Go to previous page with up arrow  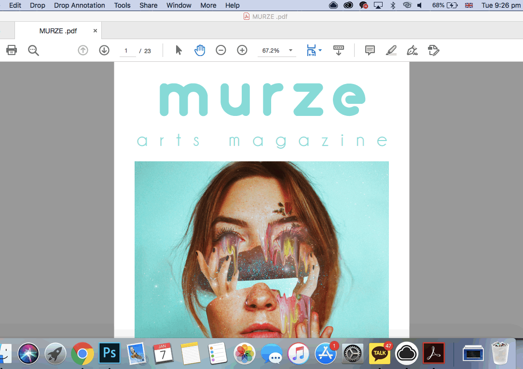[83, 50]
